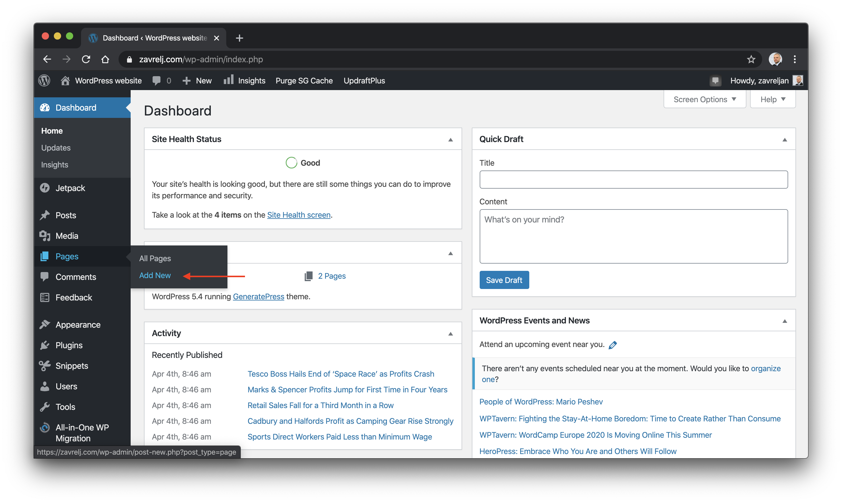The image size is (842, 503).
Task: Select All Pages in flyout
Action: [155, 258]
